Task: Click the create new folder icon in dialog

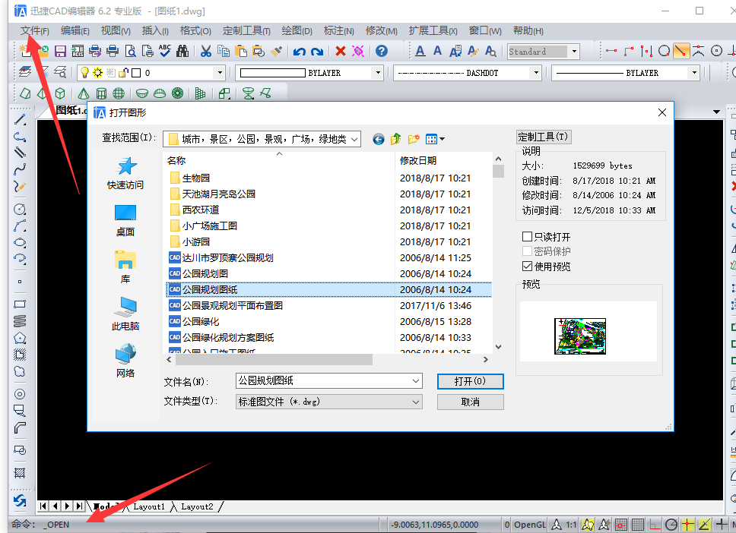Action: click(x=413, y=139)
